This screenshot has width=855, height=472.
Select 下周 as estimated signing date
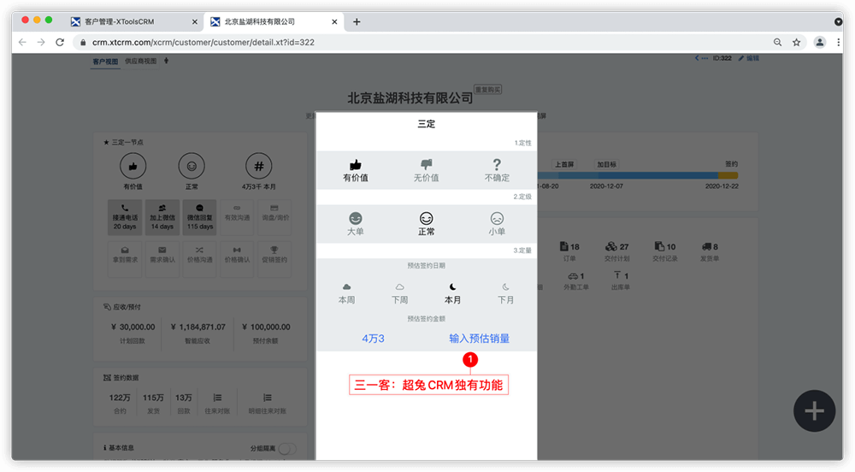pyautogui.click(x=399, y=293)
